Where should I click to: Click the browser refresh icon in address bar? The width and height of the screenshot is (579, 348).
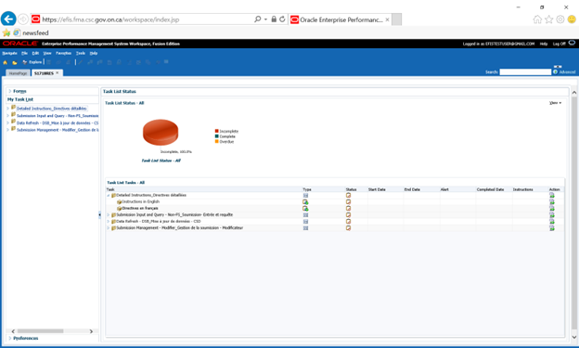282,19
